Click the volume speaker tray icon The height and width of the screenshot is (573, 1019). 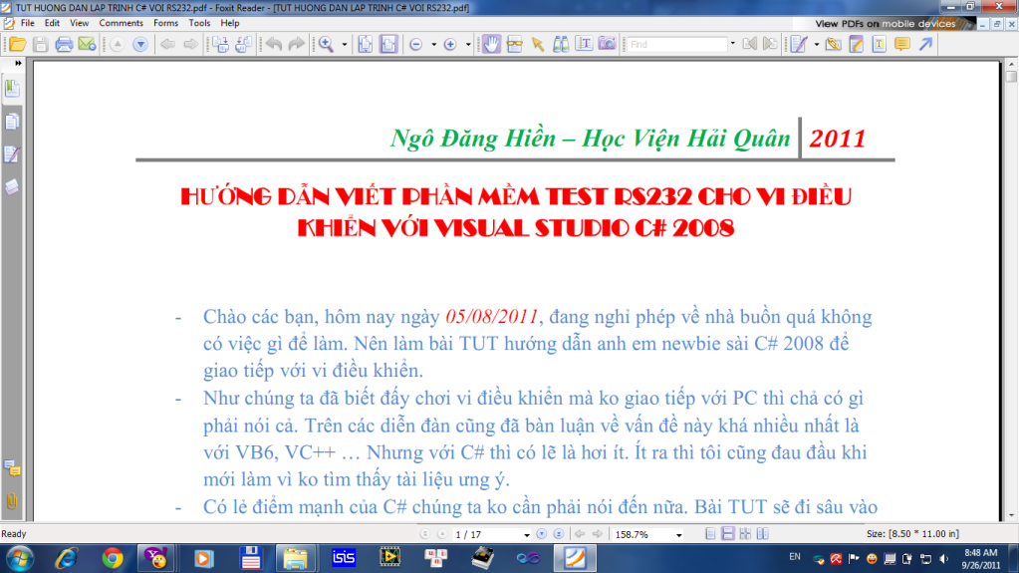tap(943, 559)
